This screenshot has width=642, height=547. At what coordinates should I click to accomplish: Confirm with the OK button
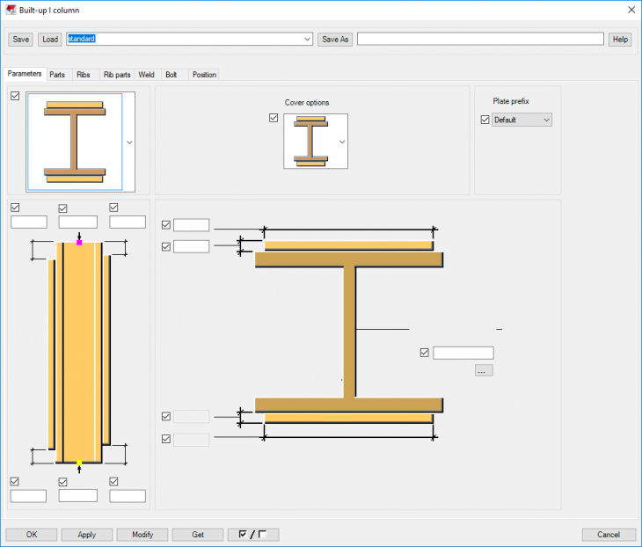click(x=32, y=535)
